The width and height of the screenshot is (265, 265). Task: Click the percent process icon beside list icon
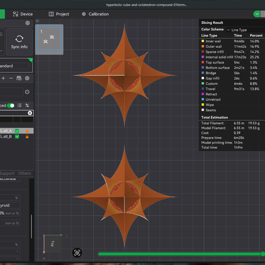[27, 105]
